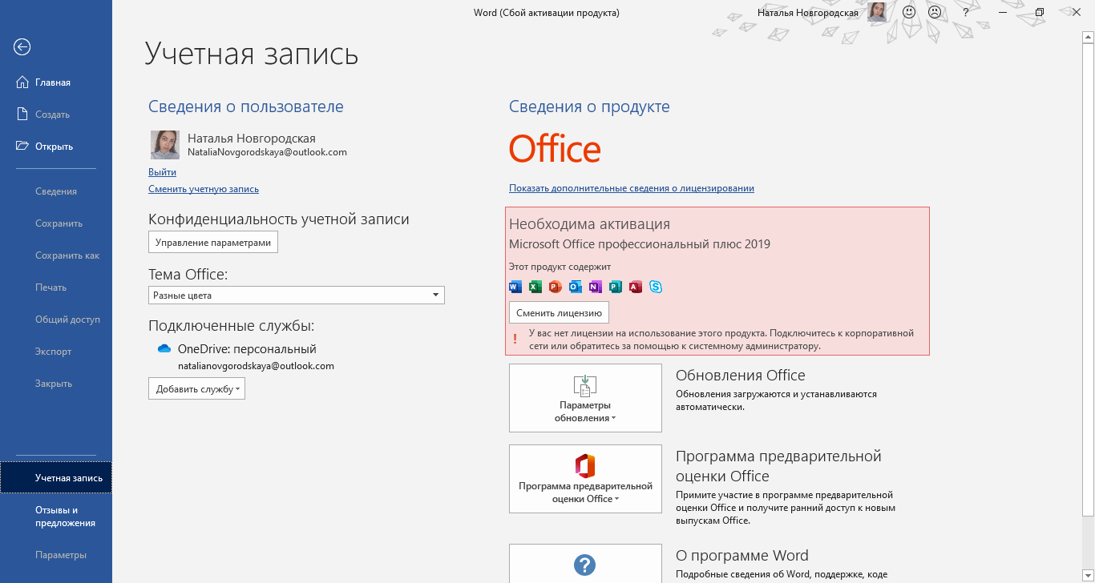Click the title bar account avatar
Screen dimensions: 1095x583
(x=876, y=12)
